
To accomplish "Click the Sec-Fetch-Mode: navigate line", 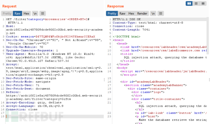I will tap(28, 82).
